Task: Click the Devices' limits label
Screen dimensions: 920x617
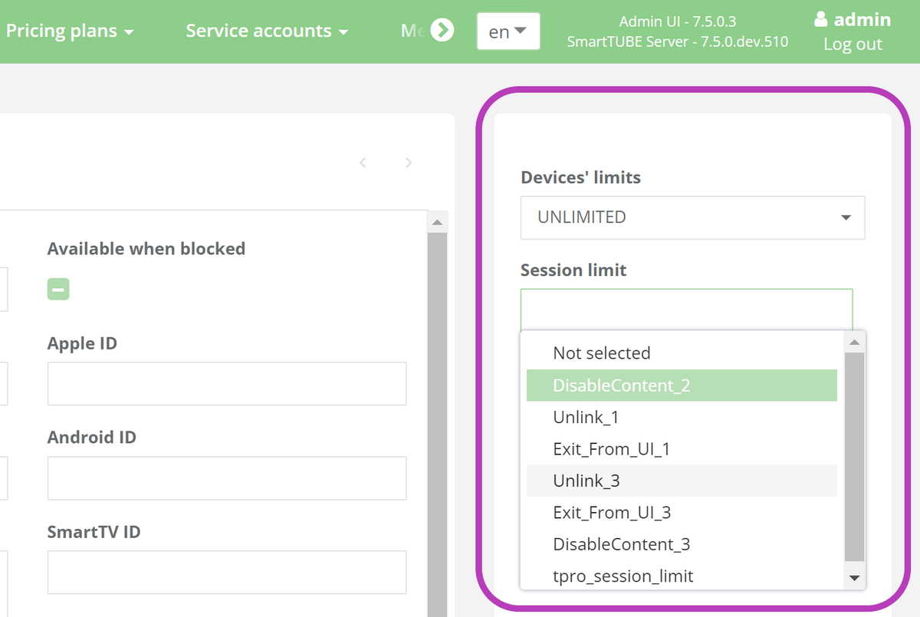Action: tap(580, 177)
